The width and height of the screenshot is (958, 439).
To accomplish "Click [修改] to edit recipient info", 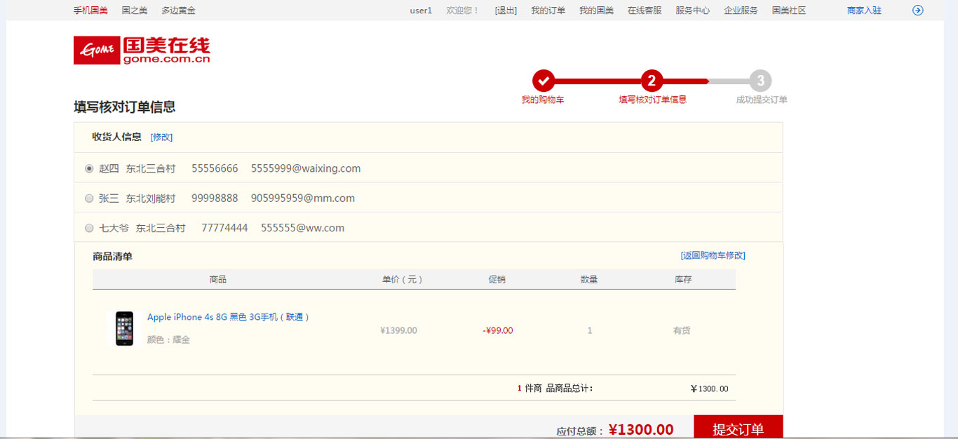I will click(161, 137).
